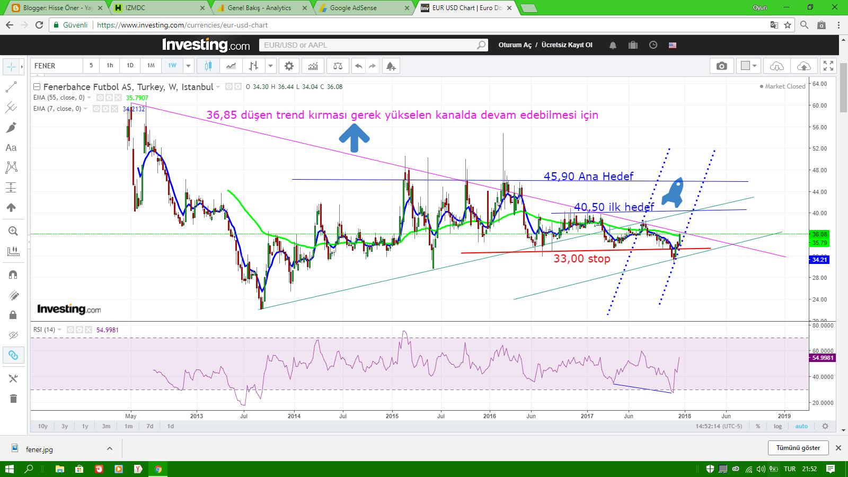Enter fullscreen chart mode
Image resolution: width=848 pixels, height=477 pixels.
click(828, 66)
